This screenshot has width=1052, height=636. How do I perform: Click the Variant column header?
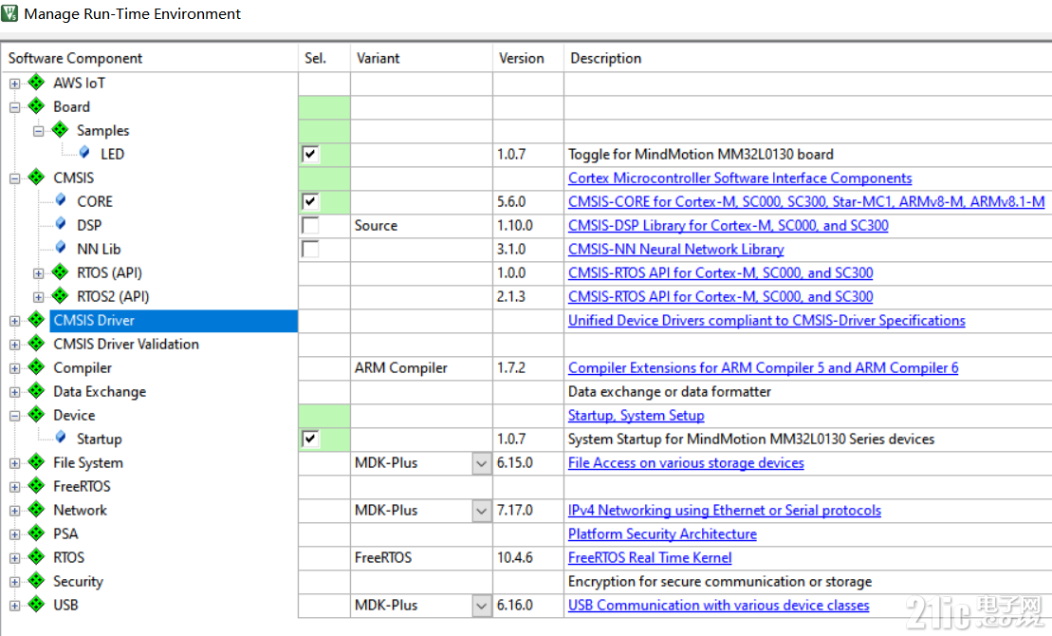421,59
